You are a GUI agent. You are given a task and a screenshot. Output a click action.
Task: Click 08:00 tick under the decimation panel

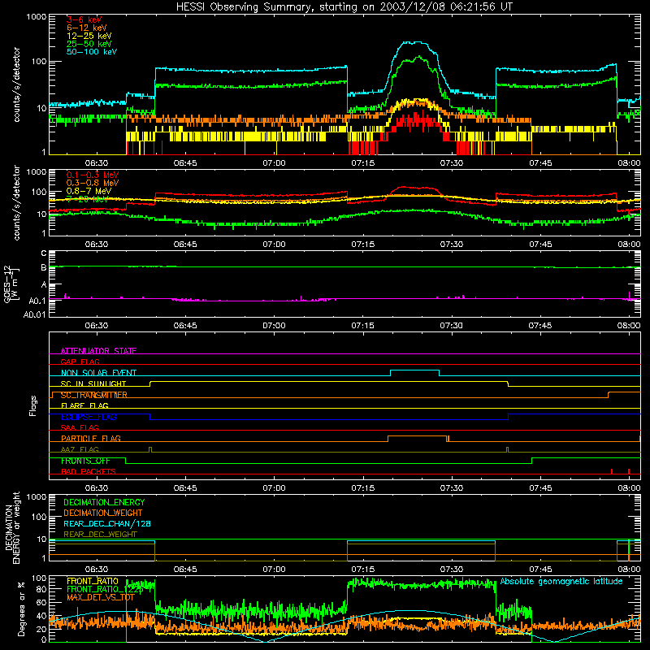629,570
